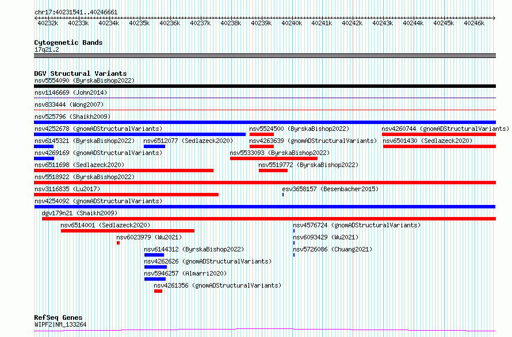Select the nsv6144312 (ByrskaBishop2022) label
Screen dimensions: 512x337
tap(194, 249)
